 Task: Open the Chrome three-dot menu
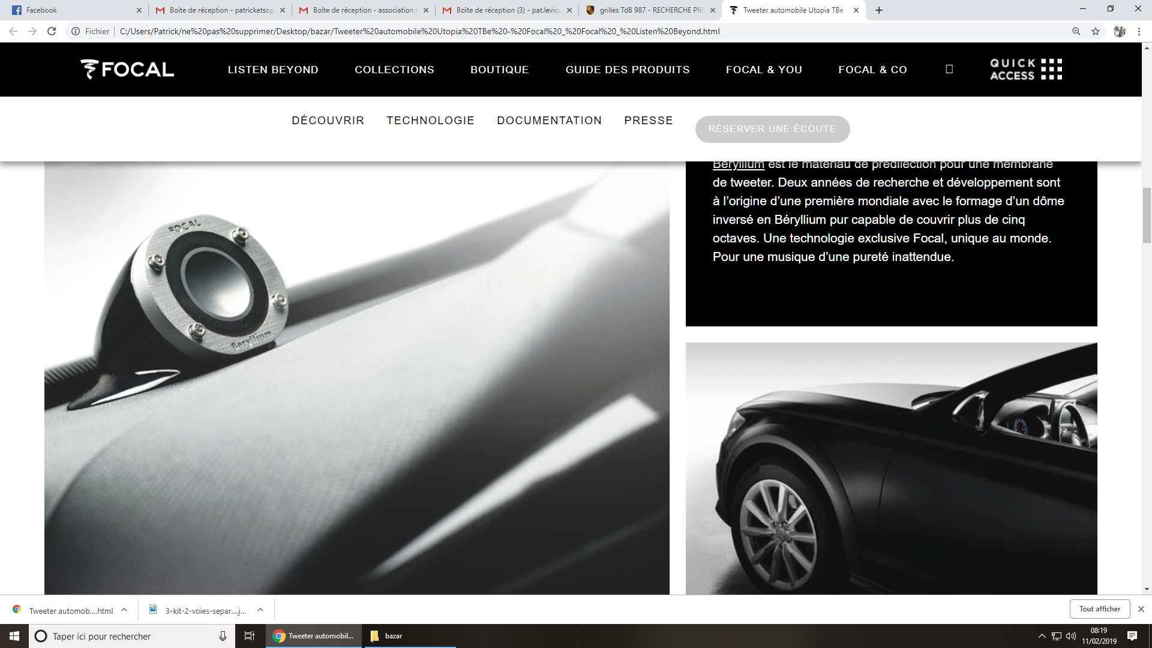pos(1139,31)
